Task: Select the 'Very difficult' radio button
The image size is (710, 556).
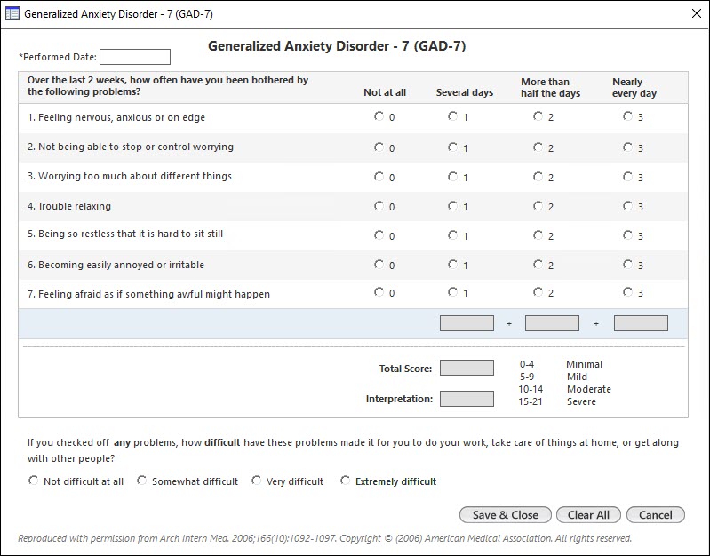Action: [x=257, y=481]
